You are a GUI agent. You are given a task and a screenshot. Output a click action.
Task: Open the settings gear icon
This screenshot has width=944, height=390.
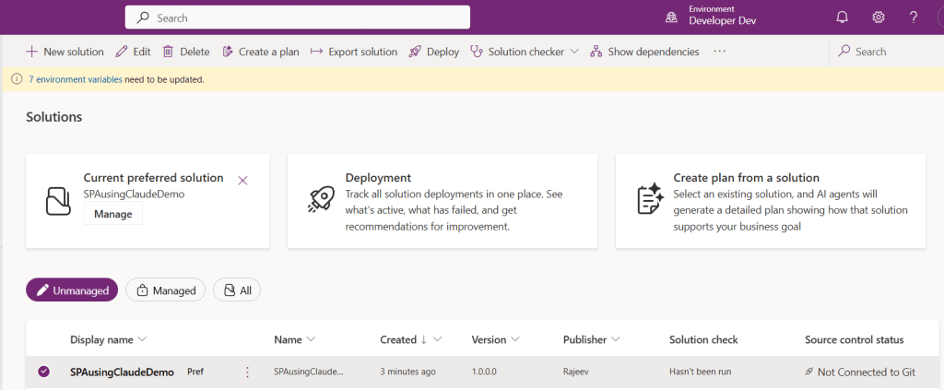click(878, 18)
